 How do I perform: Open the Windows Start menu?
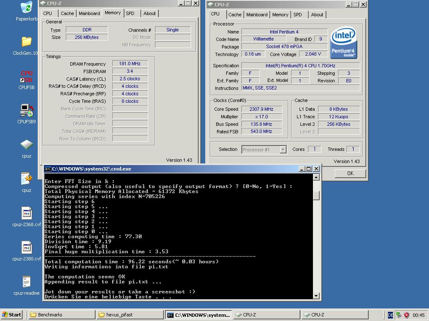(x=12, y=315)
